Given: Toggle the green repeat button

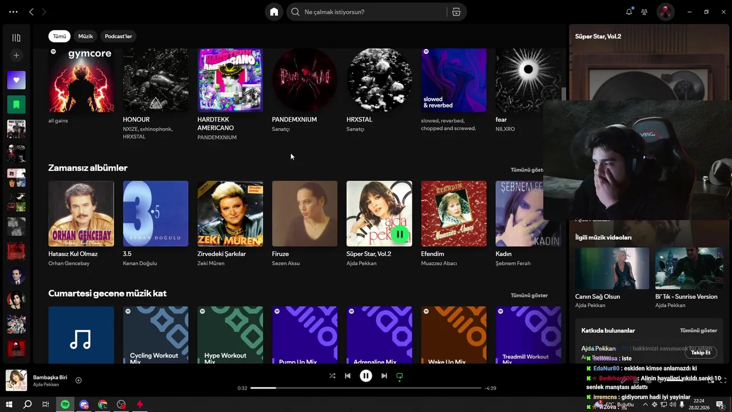Looking at the screenshot, I should coord(400,376).
